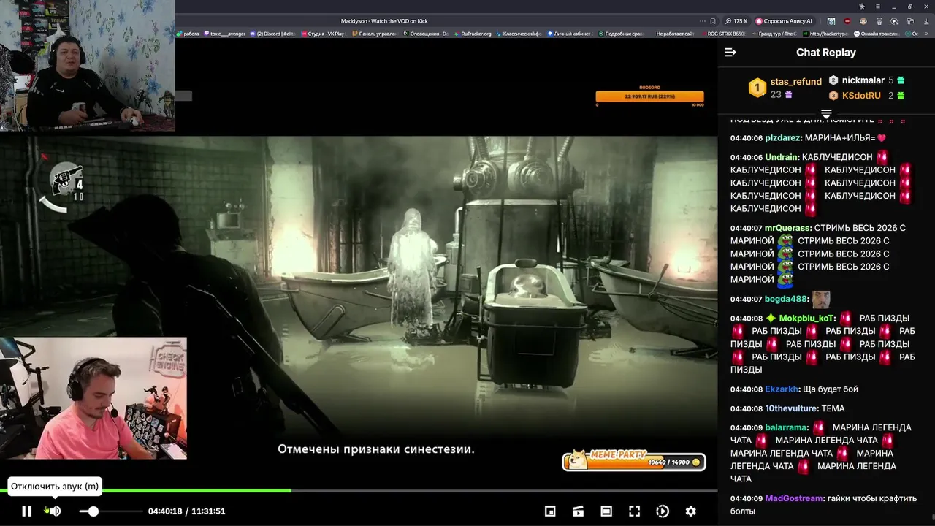Screen dimensions: 935x526
Task: Open the blue shield extension icon
Action: tap(831, 21)
